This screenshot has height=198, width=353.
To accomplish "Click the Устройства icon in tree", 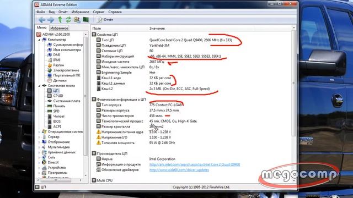I will [44, 168].
